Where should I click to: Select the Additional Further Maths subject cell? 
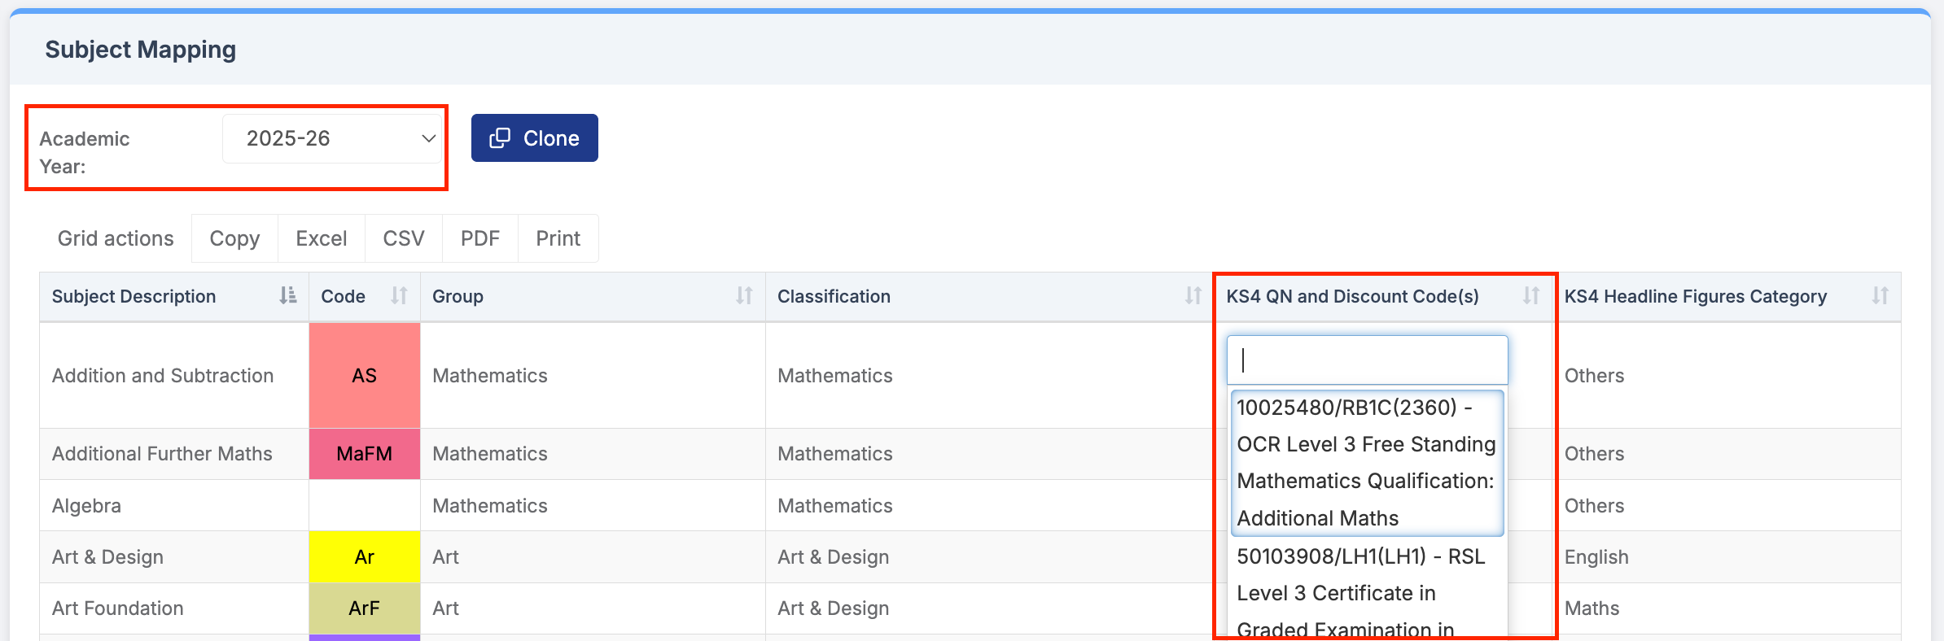pyautogui.click(x=174, y=454)
